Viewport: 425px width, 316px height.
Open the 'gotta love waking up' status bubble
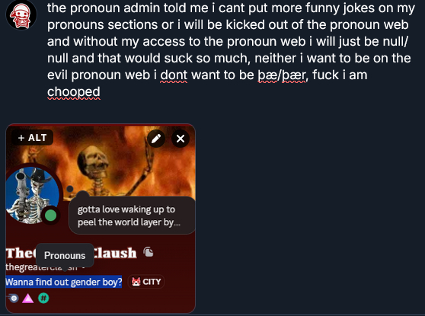(132, 215)
